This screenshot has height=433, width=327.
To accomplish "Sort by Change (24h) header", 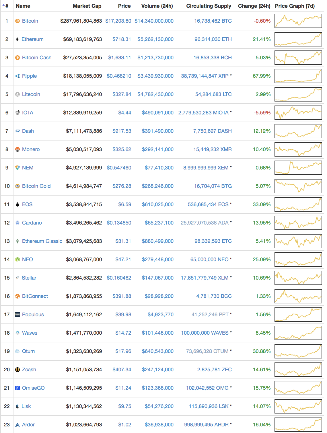I will pyautogui.click(x=254, y=6).
